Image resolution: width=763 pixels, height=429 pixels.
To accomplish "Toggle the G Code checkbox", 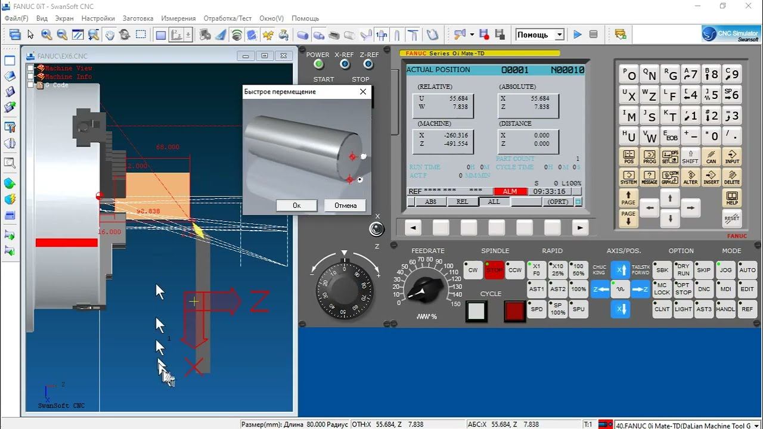I will [x=31, y=85].
